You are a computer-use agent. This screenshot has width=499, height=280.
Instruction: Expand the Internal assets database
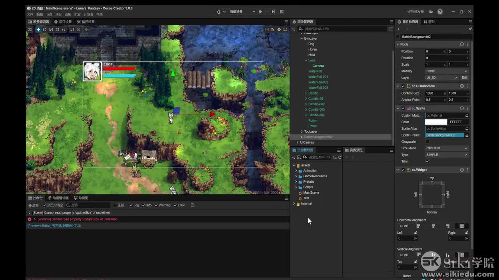294,204
